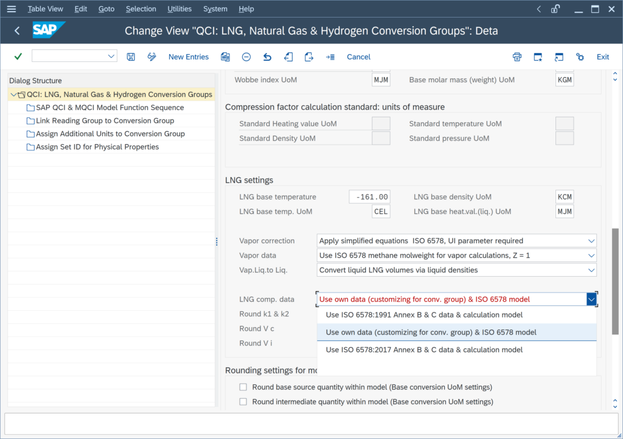623x439 pixels.
Task: Click the Copy As icon
Action: point(225,57)
